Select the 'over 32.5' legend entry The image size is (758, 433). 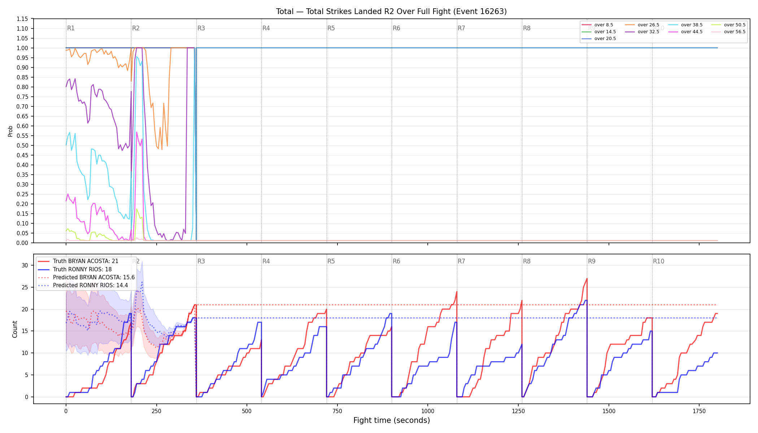642,32
